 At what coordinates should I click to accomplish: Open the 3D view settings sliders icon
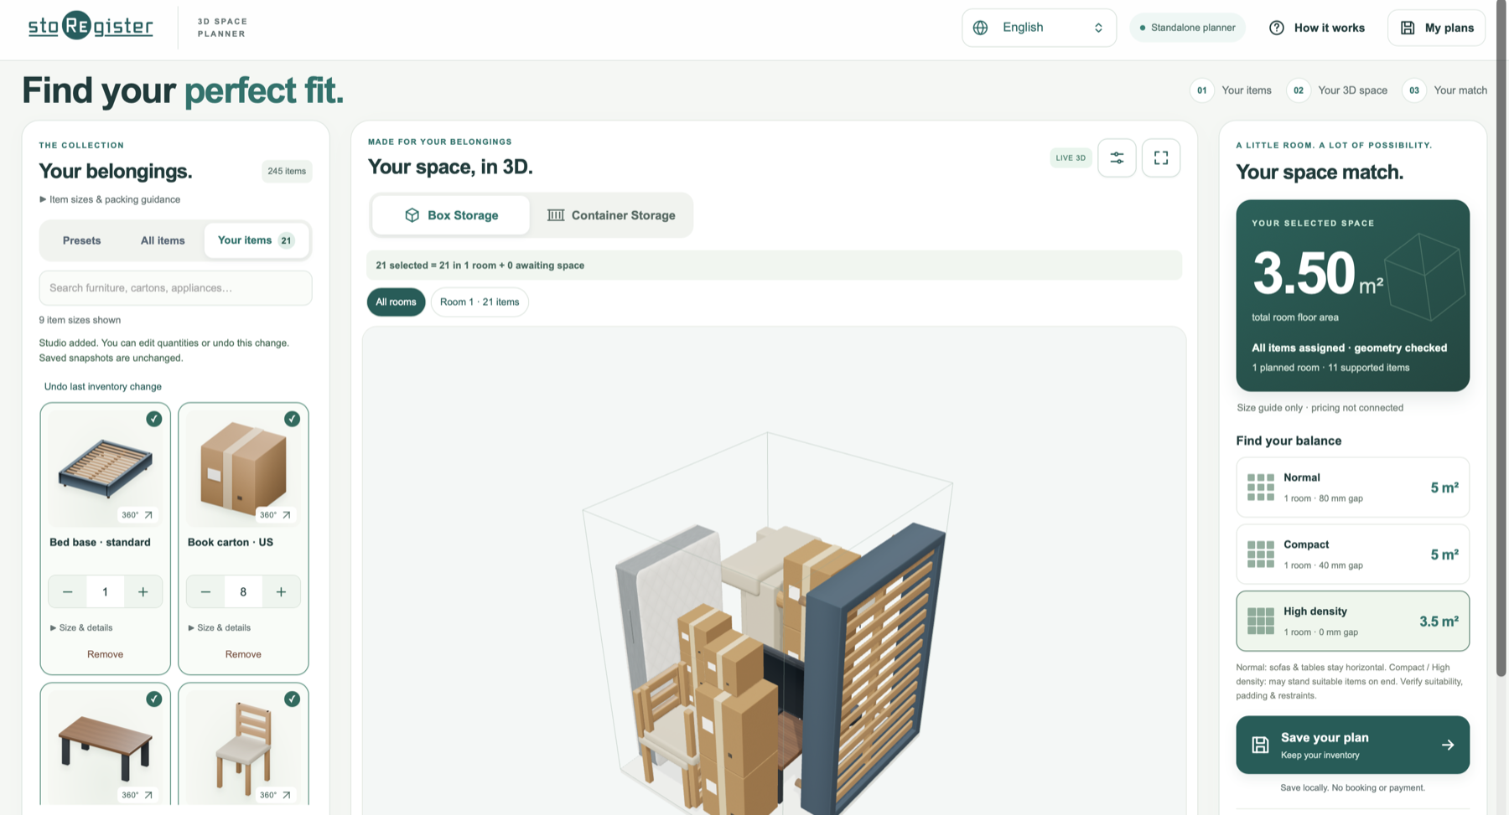click(x=1117, y=157)
